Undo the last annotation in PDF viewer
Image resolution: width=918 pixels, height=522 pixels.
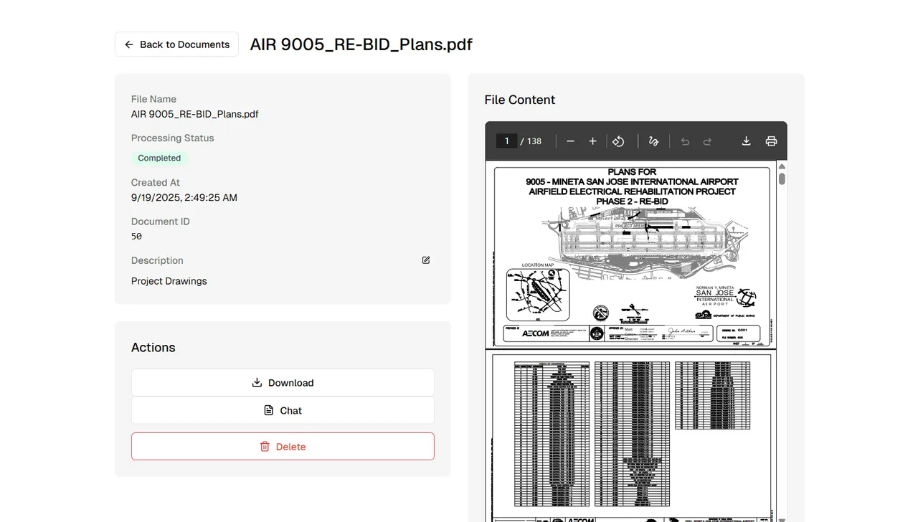685,141
